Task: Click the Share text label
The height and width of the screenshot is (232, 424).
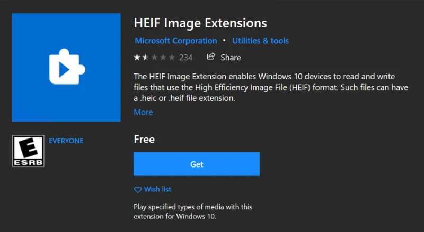Action: (x=231, y=58)
